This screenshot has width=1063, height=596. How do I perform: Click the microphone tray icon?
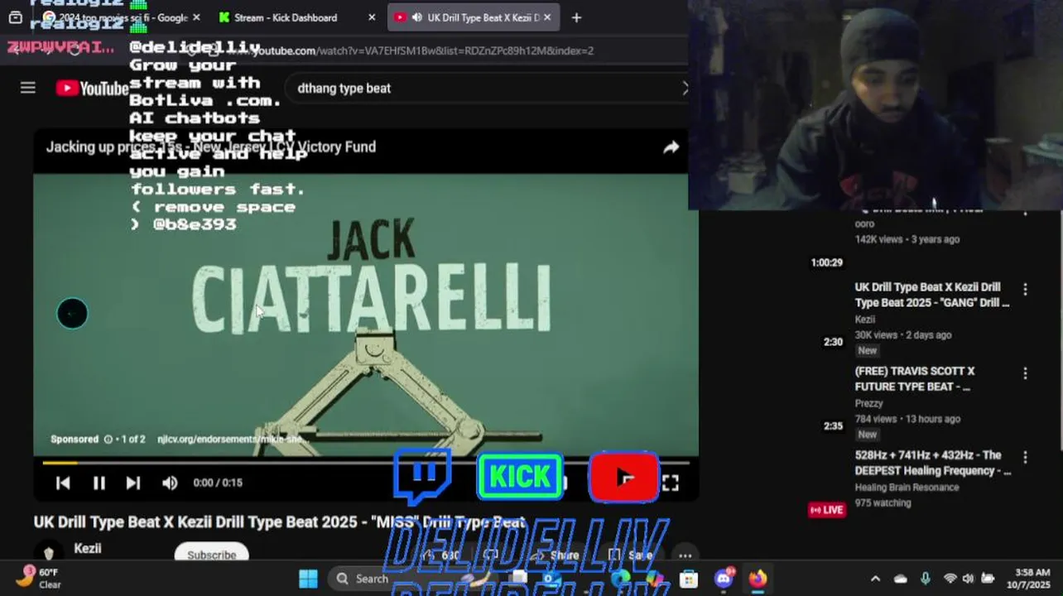pos(926,579)
